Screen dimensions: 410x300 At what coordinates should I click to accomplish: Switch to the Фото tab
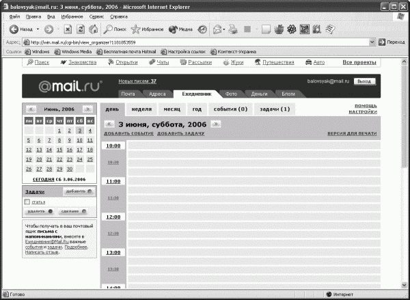[x=231, y=94]
